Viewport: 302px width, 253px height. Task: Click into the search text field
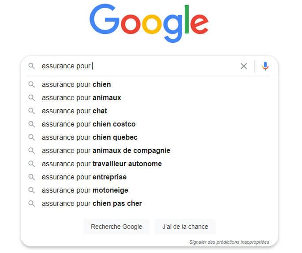tap(141, 66)
